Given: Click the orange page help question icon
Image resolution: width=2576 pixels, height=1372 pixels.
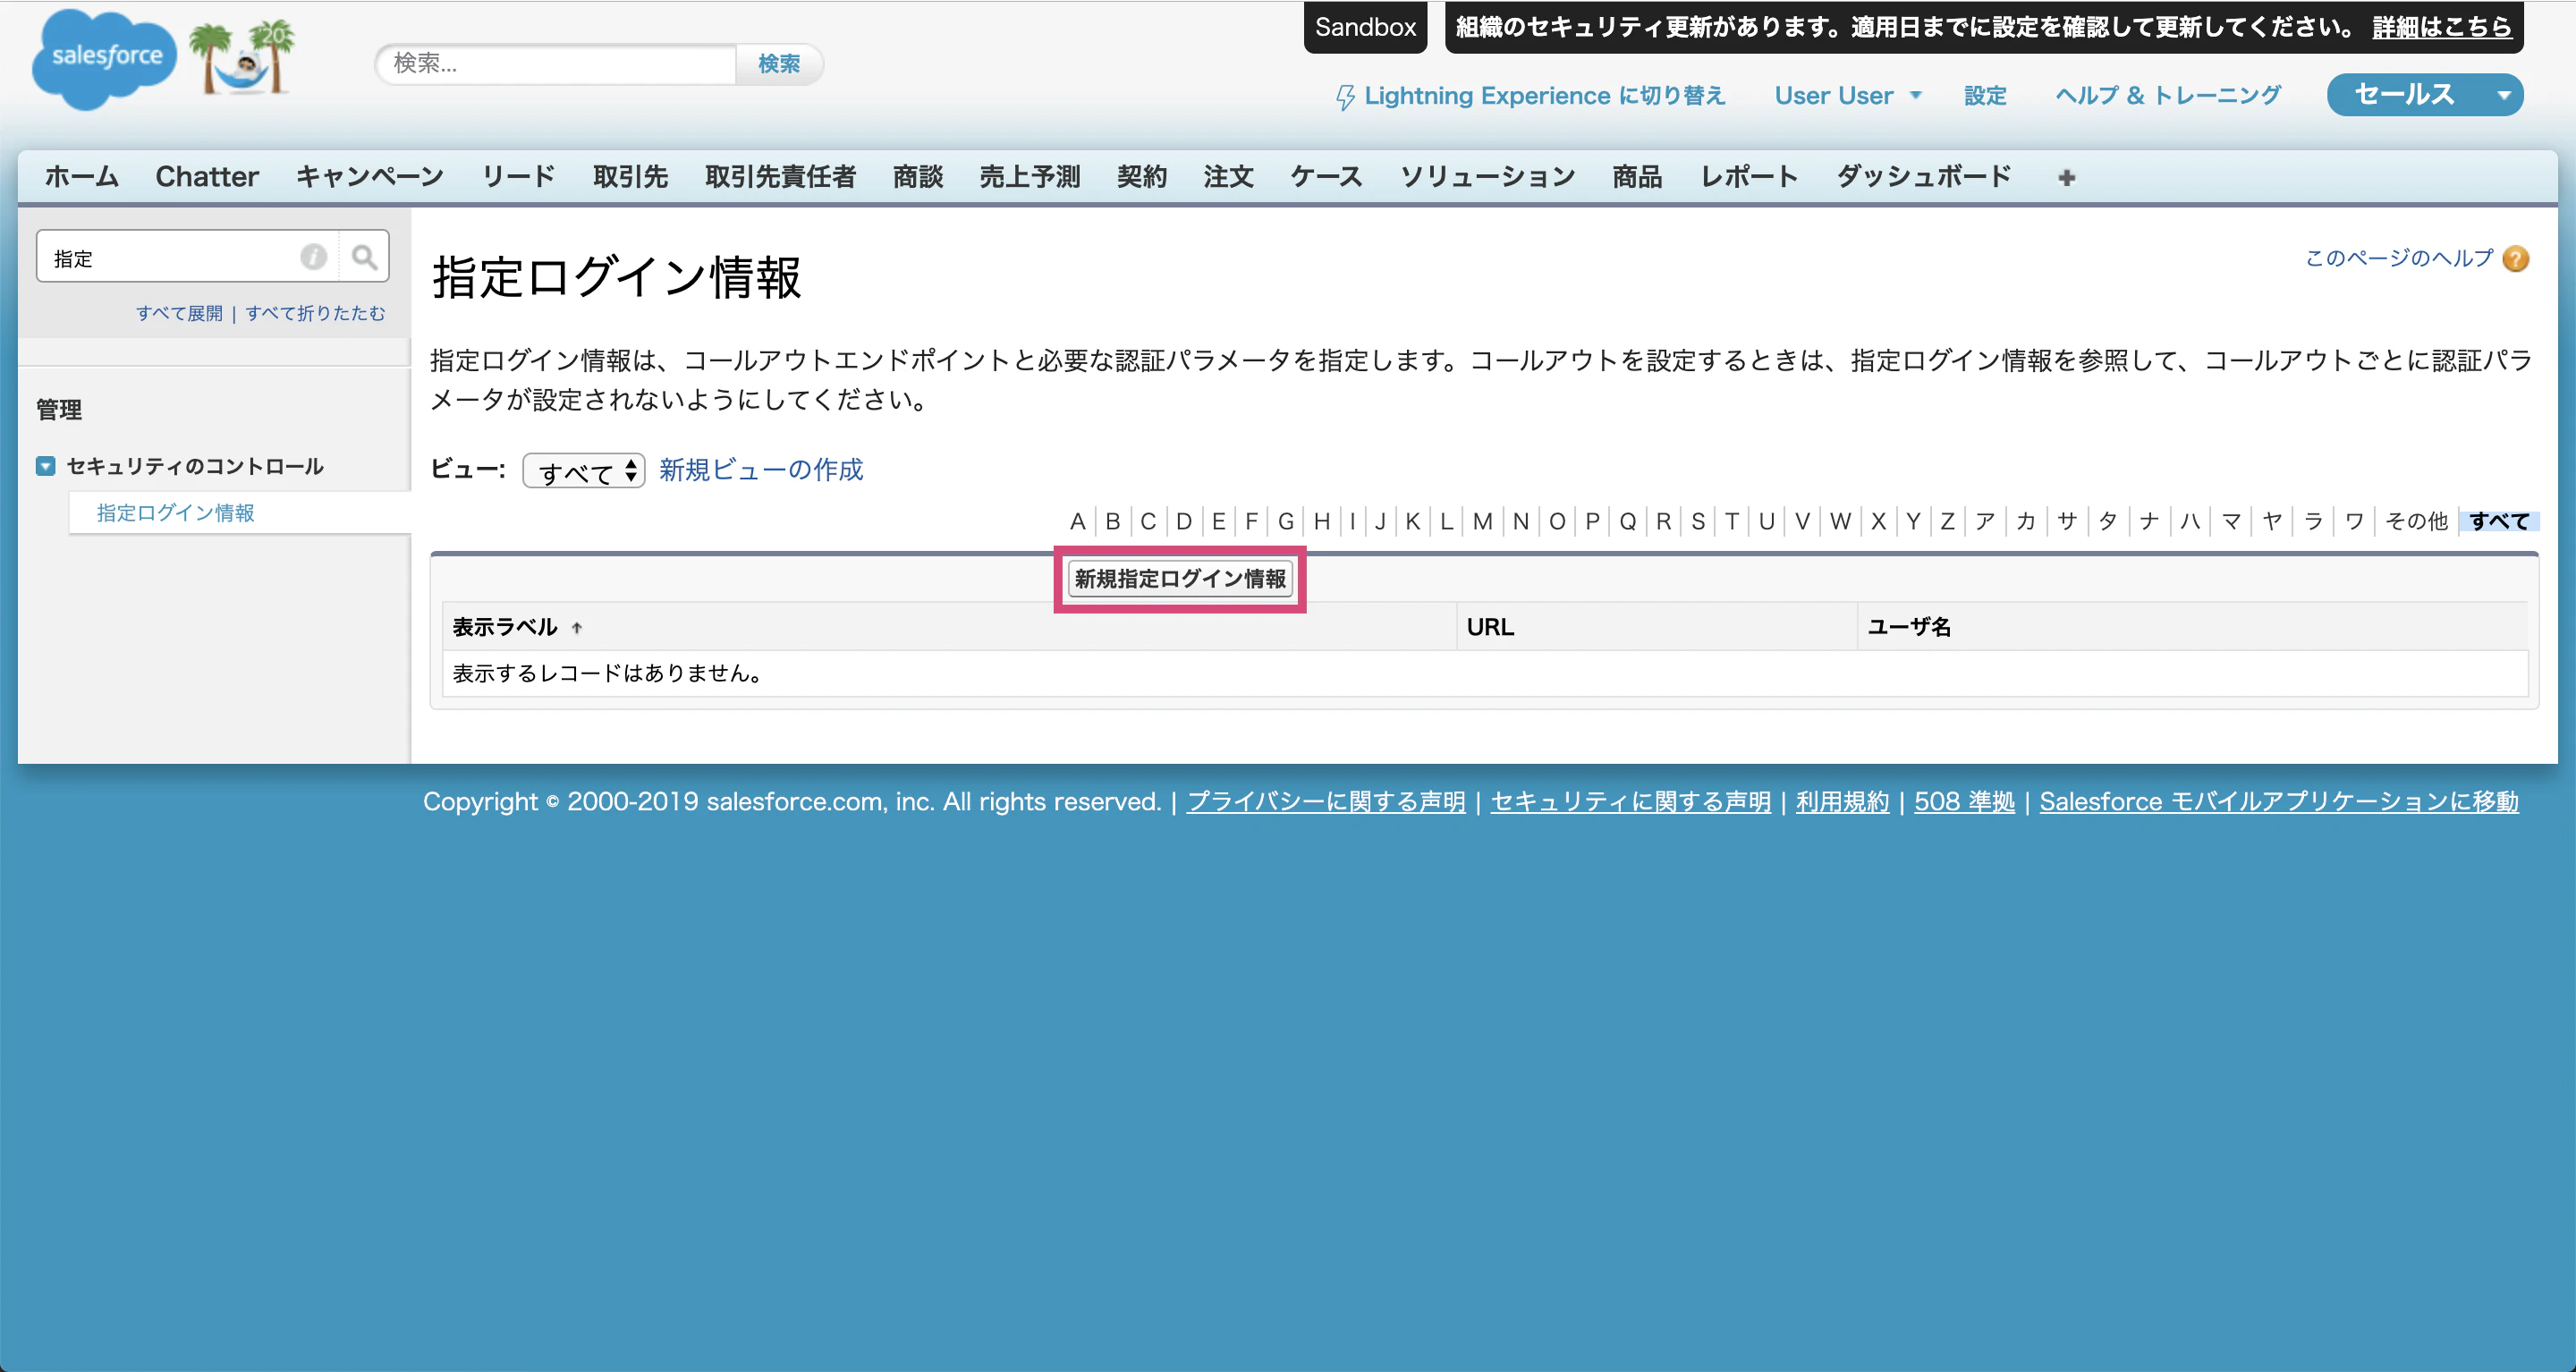Looking at the screenshot, I should pyautogui.click(x=2516, y=259).
